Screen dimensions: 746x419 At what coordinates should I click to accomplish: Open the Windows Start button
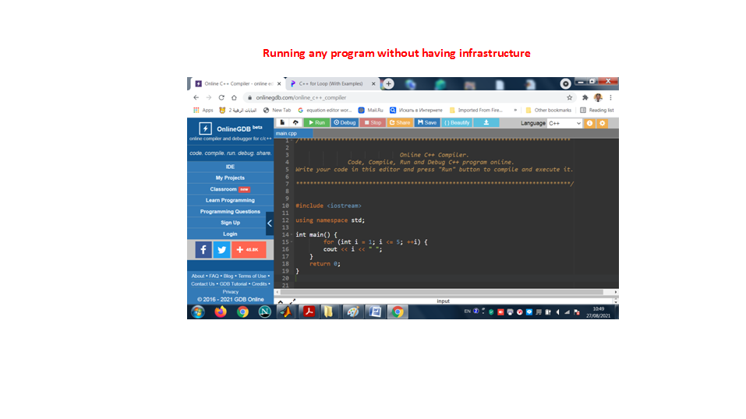click(198, 312)
